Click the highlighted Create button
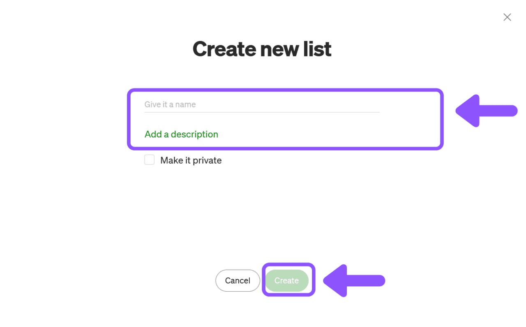 [x=288, y=281]
